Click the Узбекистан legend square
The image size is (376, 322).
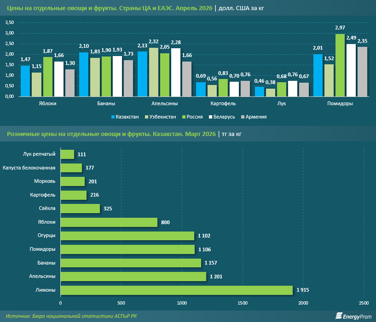click(146, 117)
